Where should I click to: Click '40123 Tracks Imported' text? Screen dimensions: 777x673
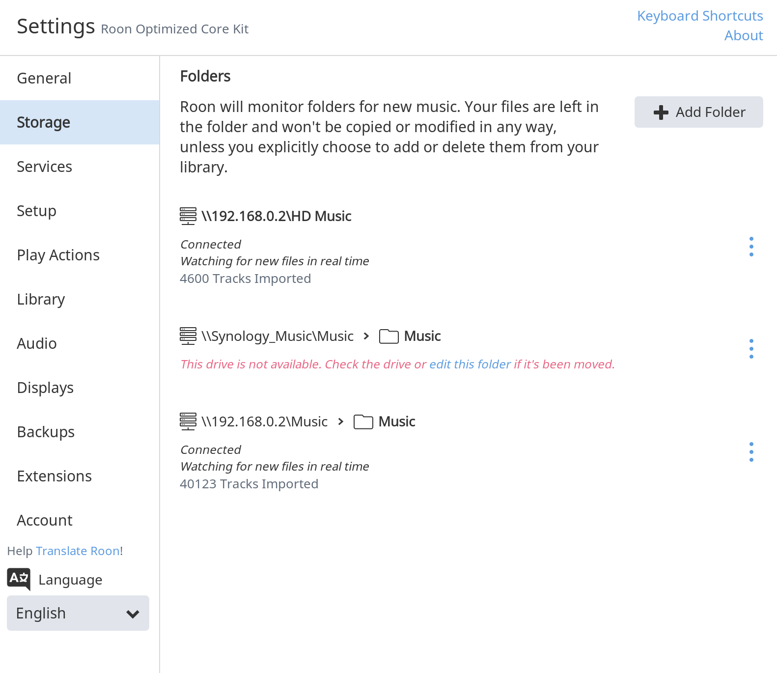249,484
